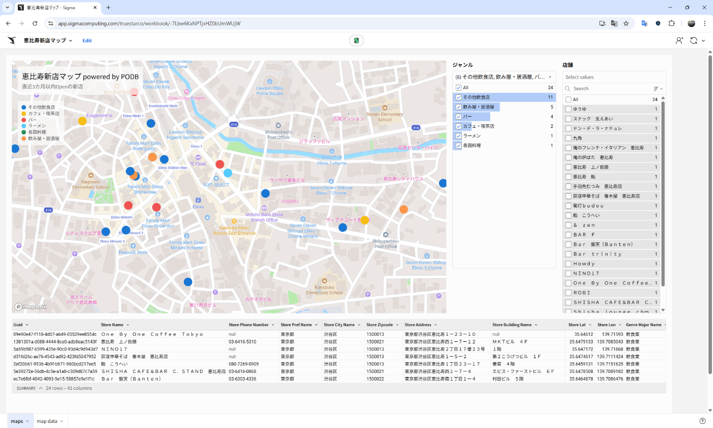The width and height of the screenshot is (713, 428).
Task: Open the Store Zipcode column menu
Action: 397,325
